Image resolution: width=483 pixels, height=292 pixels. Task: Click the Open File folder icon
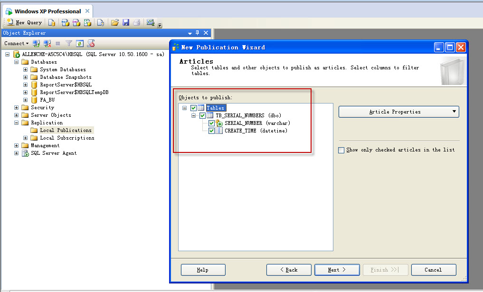coord(115,22)
